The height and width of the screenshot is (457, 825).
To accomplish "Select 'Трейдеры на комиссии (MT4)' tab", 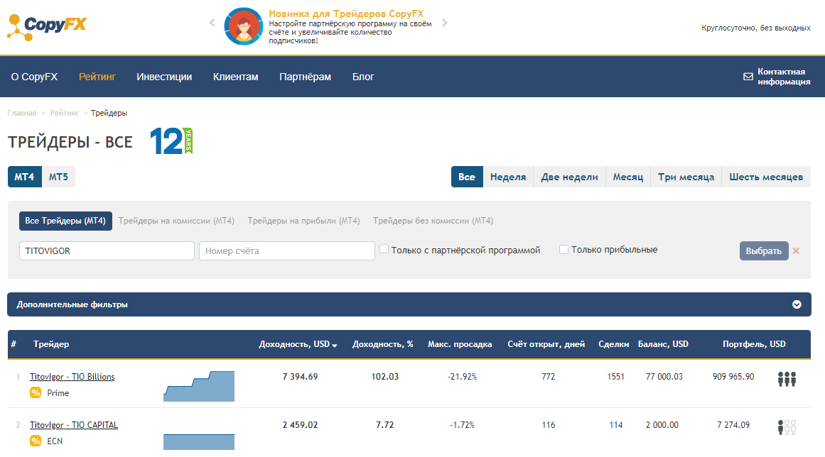I will (176, 221).
